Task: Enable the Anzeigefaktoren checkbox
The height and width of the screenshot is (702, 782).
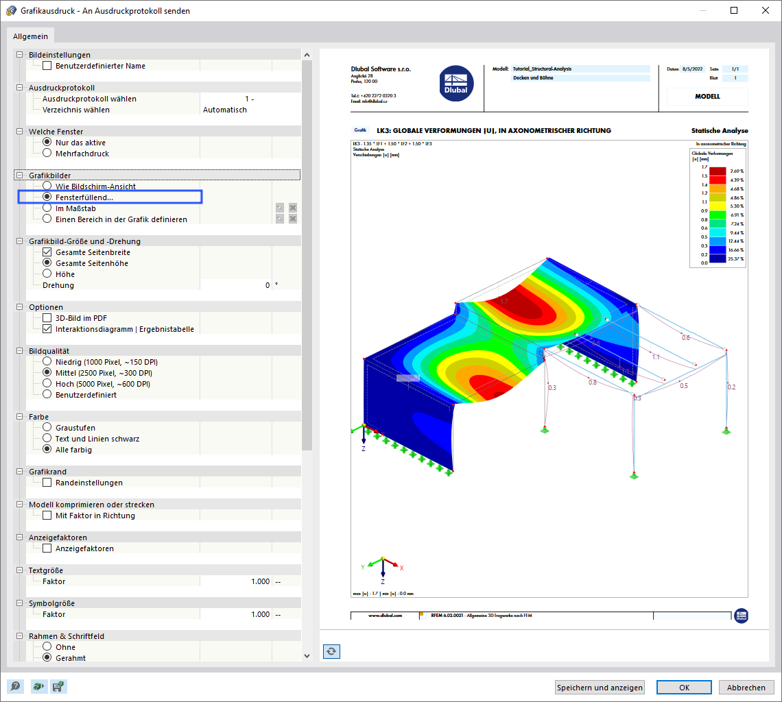Action: coord(47,548)
